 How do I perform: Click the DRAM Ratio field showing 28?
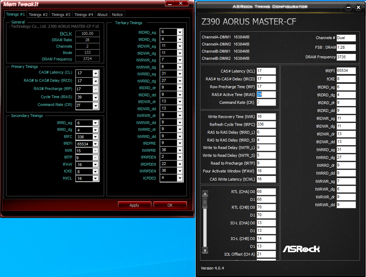tap(87, 40)
